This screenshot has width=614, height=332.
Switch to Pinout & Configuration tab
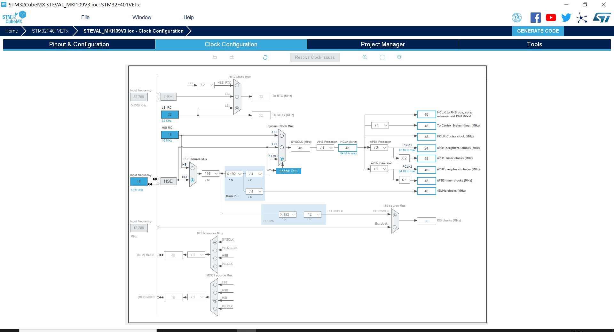pos(79,44)
